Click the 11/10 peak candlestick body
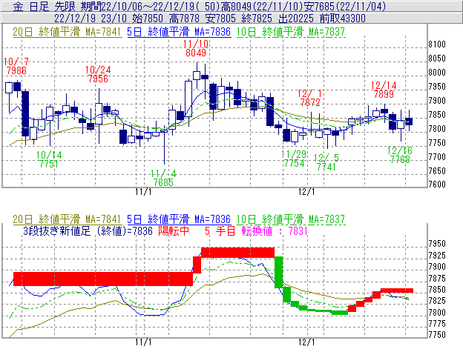The width and height of the screenshot is (463, 352). coord(197,75)
